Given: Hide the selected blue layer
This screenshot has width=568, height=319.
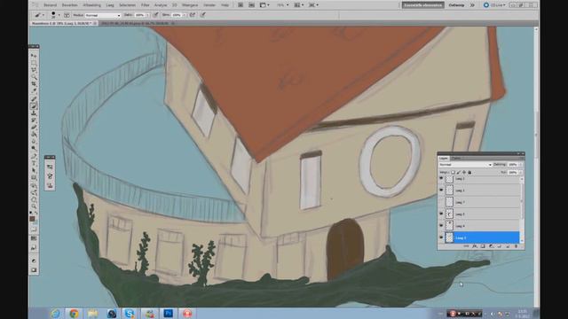Looking at the screenshot, I should tap(441, 237).
